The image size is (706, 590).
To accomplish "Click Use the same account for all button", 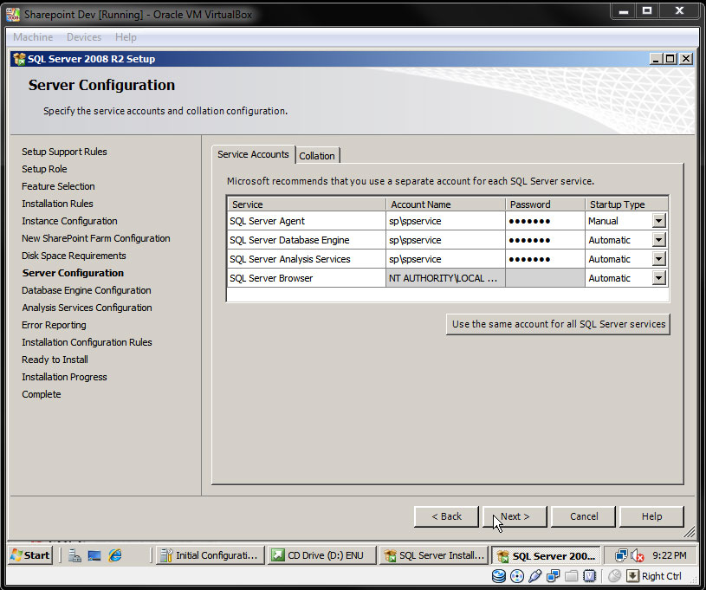I will click(x=559, y=324).
